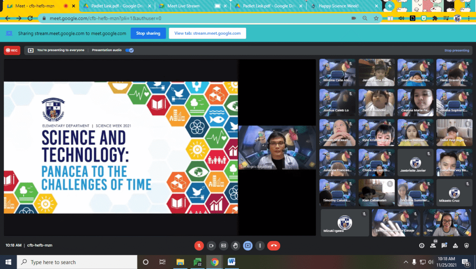This screenshot has height=269, width=476.
Task: Raise your hand in the meeting
Action: [235, 245]
